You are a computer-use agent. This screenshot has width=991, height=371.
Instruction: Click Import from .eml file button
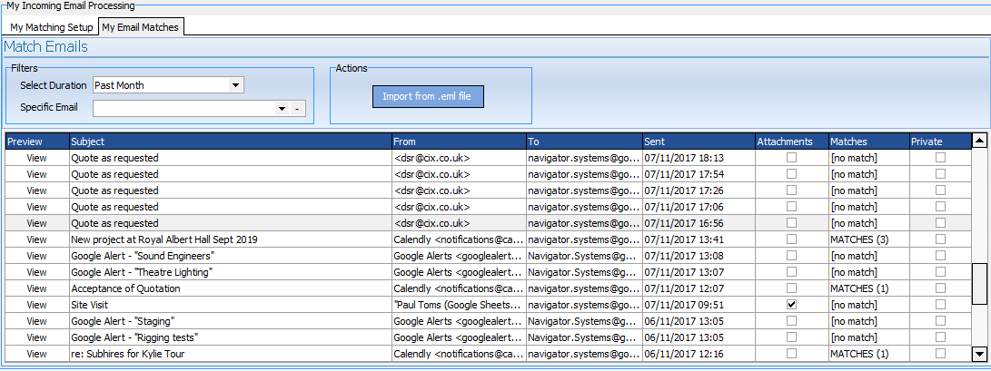(427, 96)
